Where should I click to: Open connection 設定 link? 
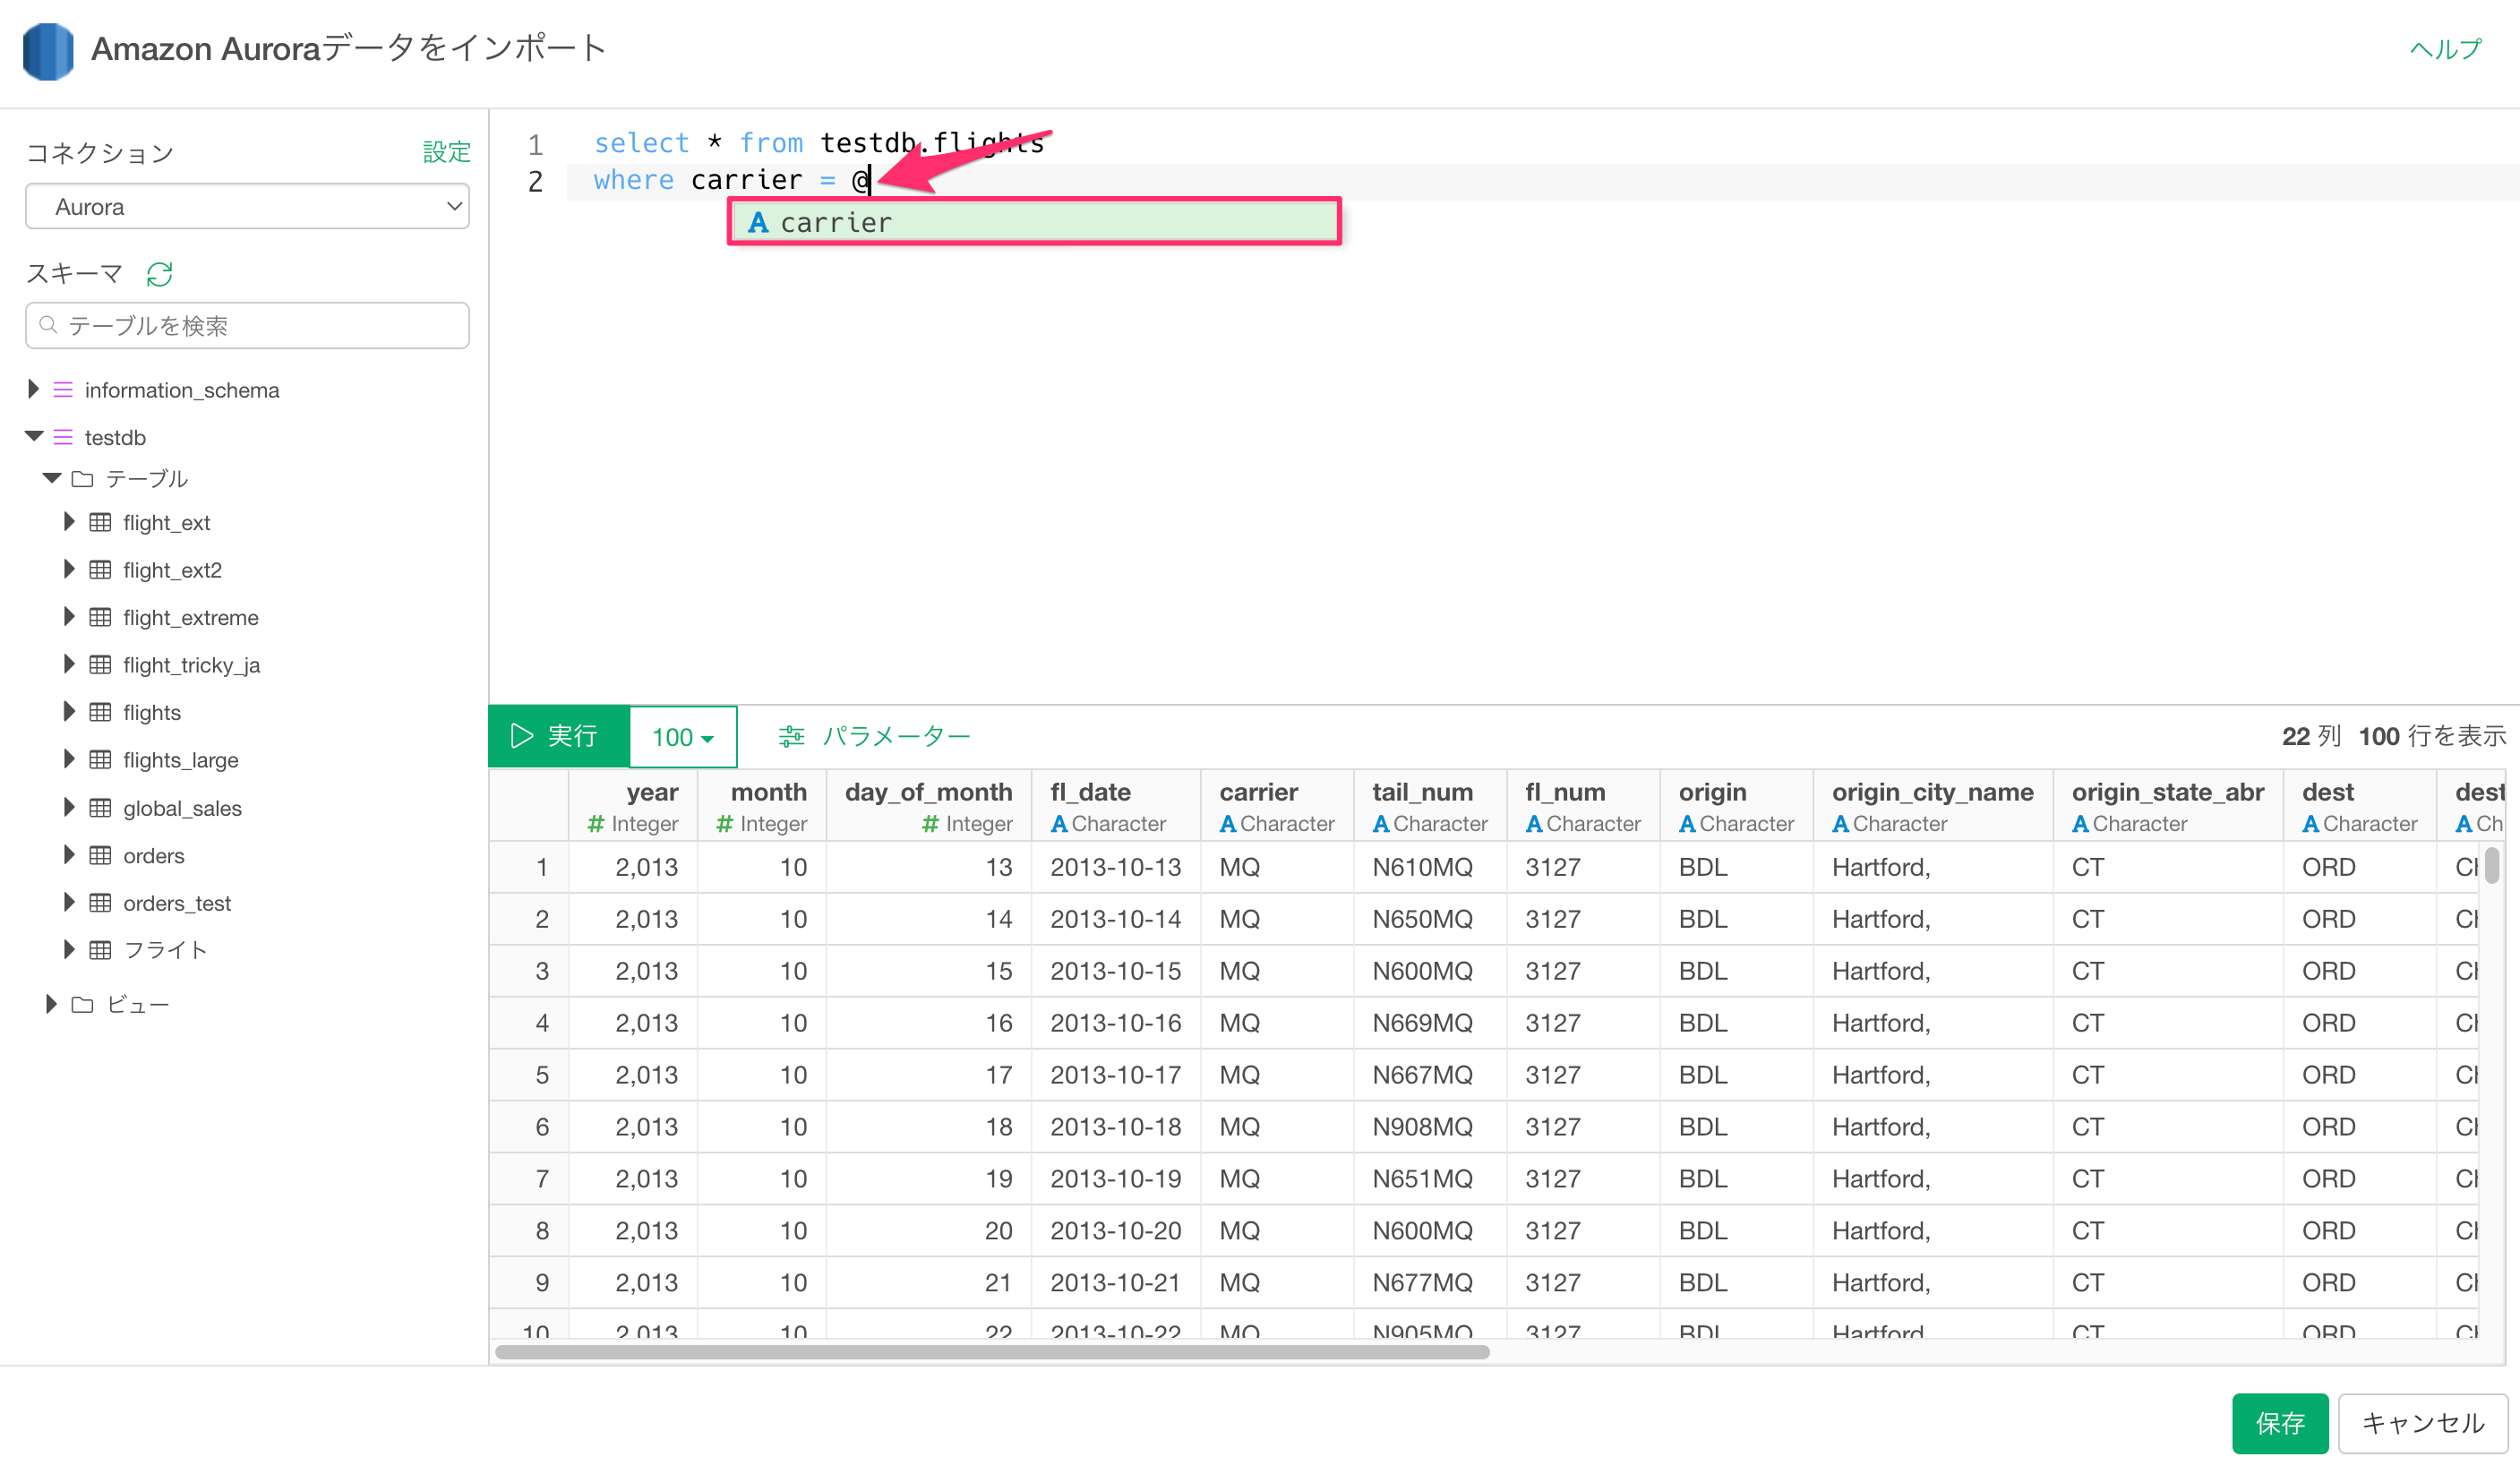[x=446, y=152]
